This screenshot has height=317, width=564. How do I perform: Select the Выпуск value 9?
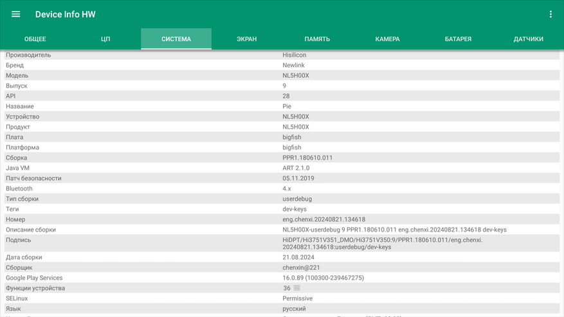coord(284,86)
